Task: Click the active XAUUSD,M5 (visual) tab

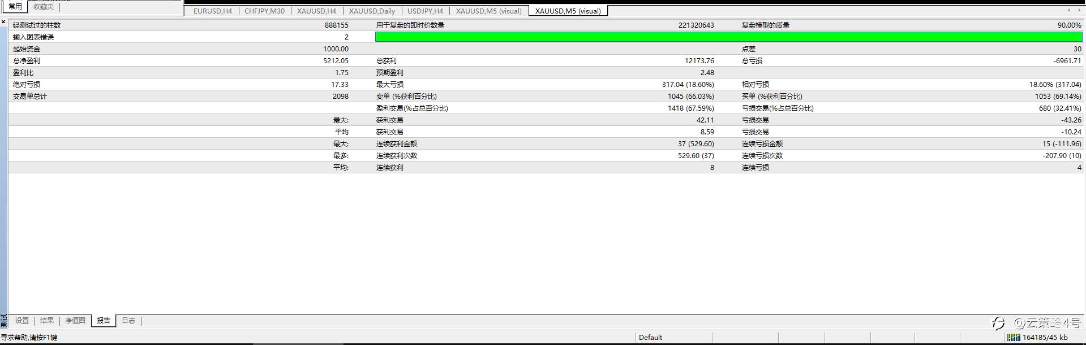Action: pyautogui.click(x=568, y=11)
